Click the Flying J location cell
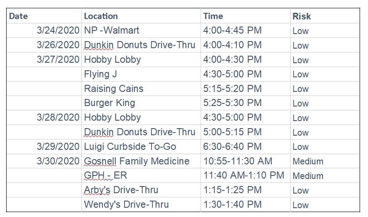This screenshot has width=368, height=217. pyautogui.click(x=141, y=74)
